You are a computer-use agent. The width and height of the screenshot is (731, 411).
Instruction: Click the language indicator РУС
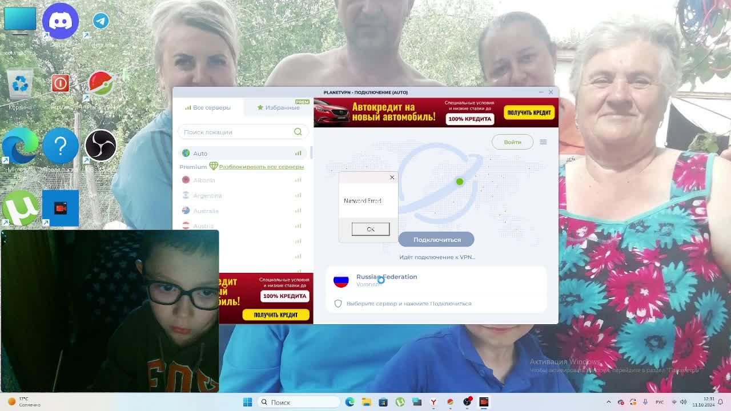click(660, 402)
